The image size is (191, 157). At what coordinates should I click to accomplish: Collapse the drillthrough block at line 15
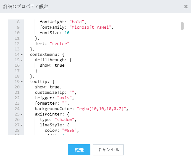click(22, 60)
